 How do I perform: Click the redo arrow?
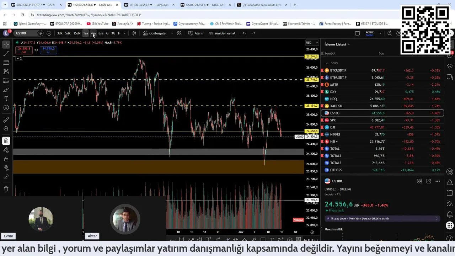[253, 33]
